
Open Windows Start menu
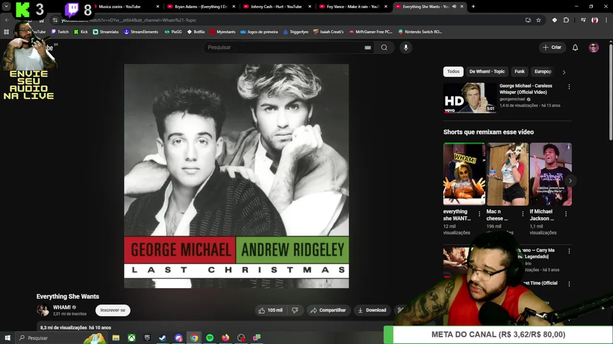tap(8, 338)
